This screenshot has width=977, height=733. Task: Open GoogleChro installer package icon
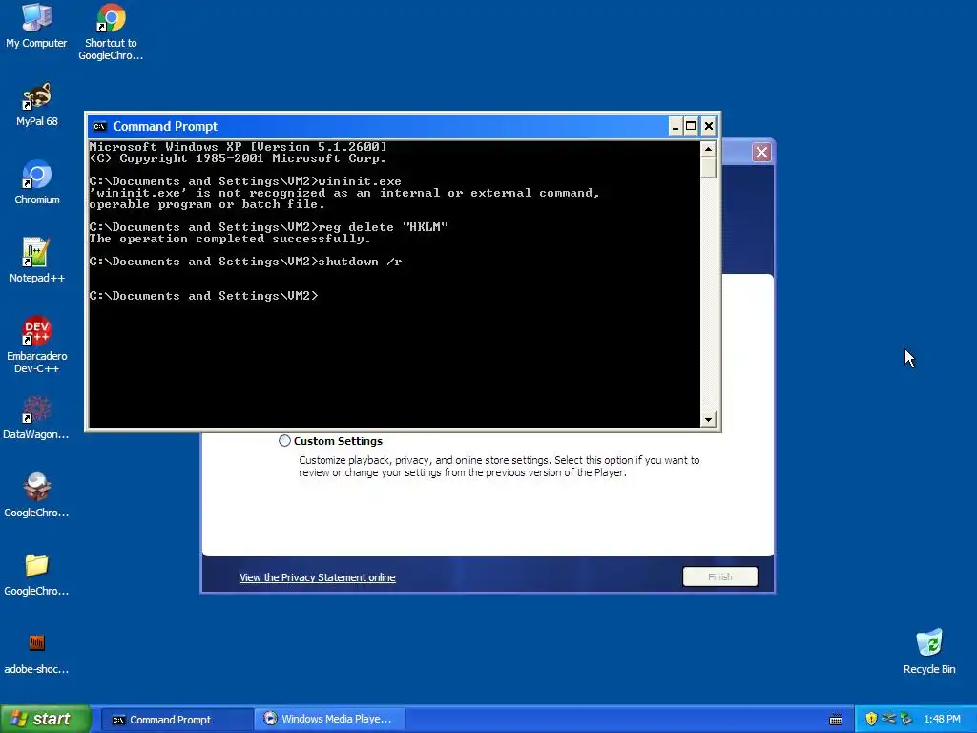36,495
